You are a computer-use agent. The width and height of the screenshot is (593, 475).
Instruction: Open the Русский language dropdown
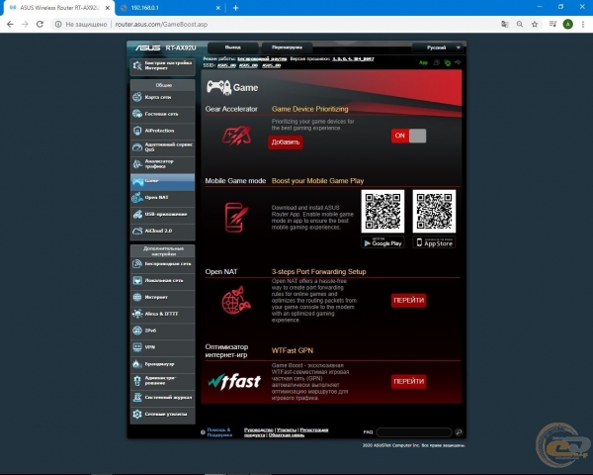[x=437, y=47]
